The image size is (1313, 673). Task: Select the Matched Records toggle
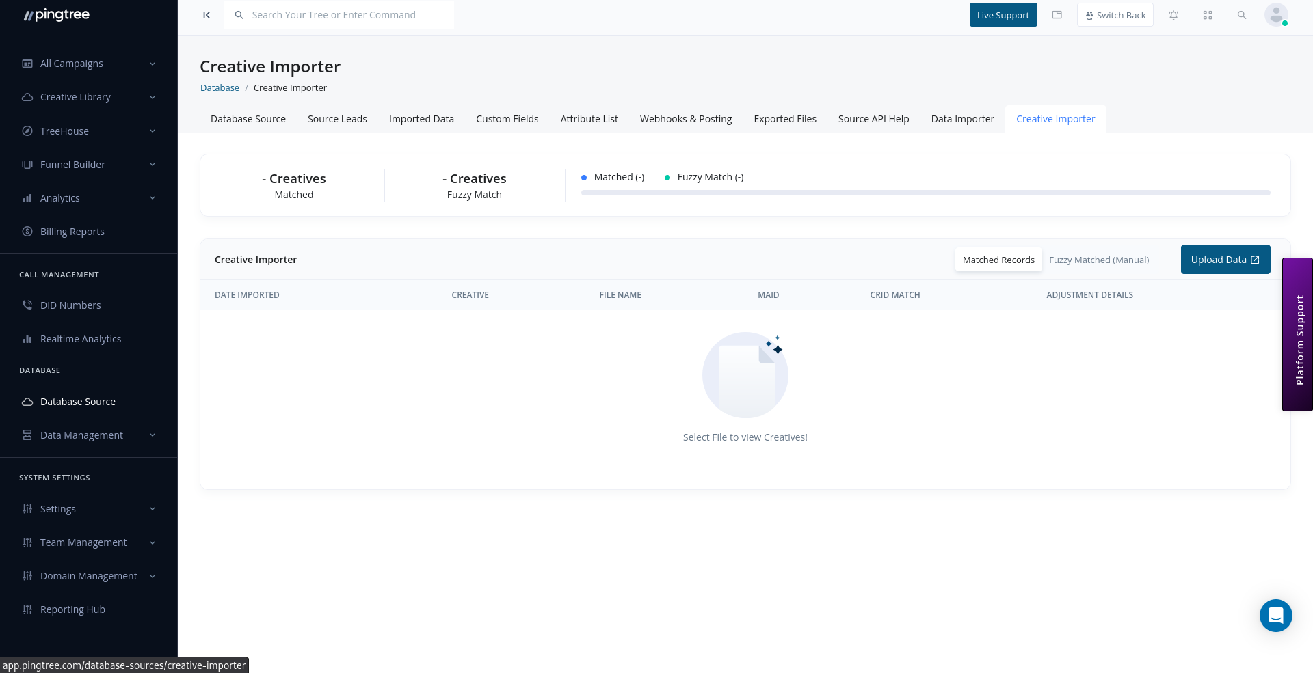click(x=998, y=260)
